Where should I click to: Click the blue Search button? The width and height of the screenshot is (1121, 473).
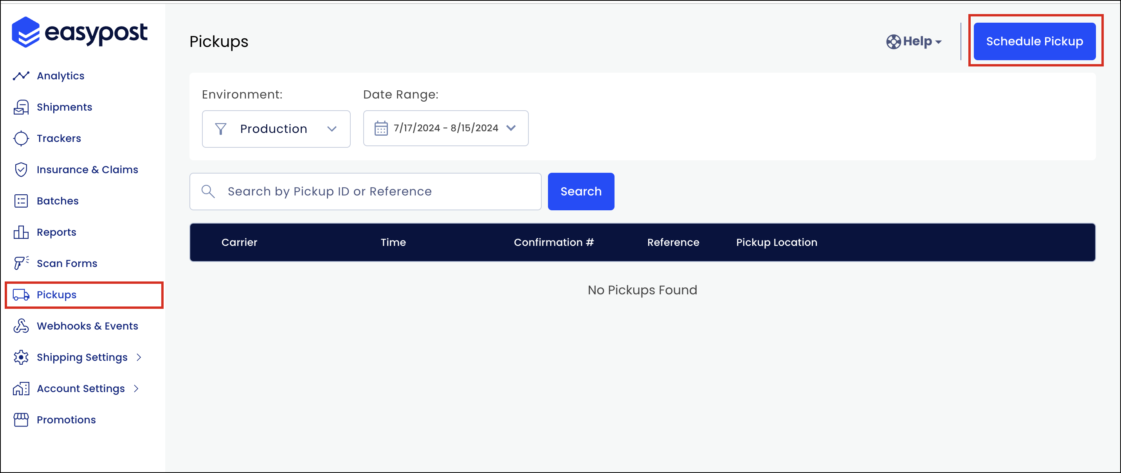(581, 191)
